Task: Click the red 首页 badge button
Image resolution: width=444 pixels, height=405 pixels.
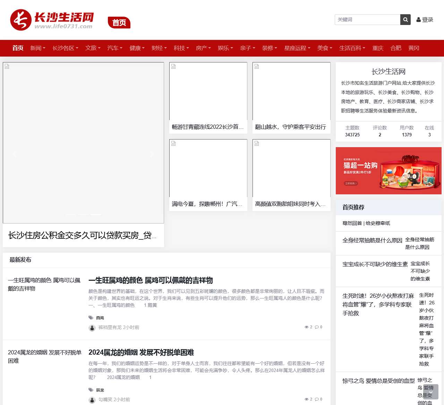Action: point(119,23)
